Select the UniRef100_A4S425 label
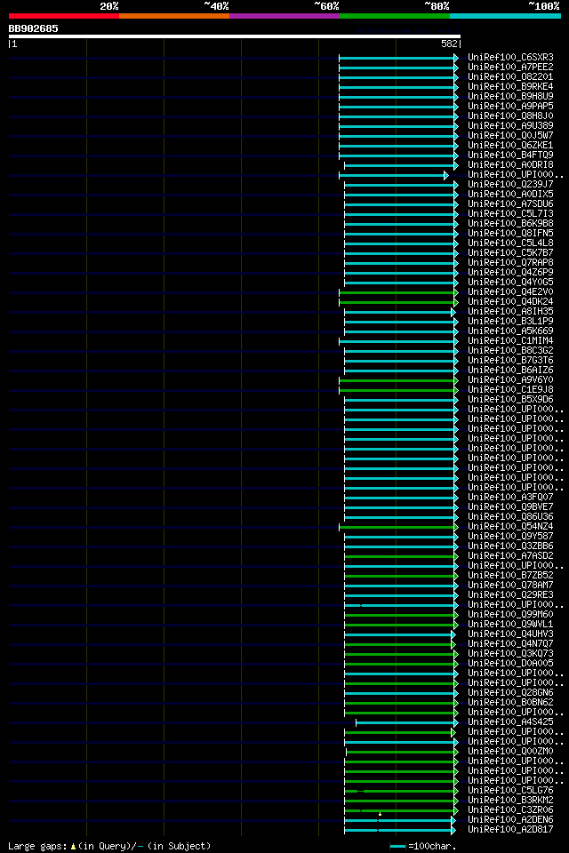 click(x=510, y=722)
